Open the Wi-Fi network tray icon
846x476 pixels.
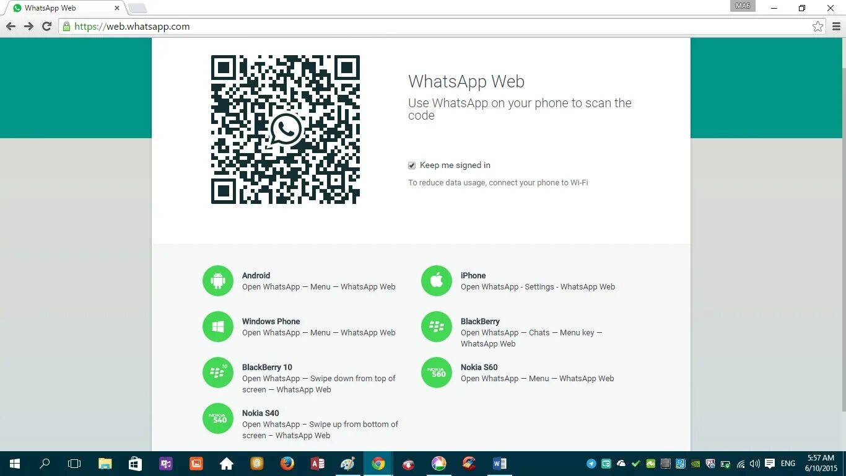[x=741, y=464]
